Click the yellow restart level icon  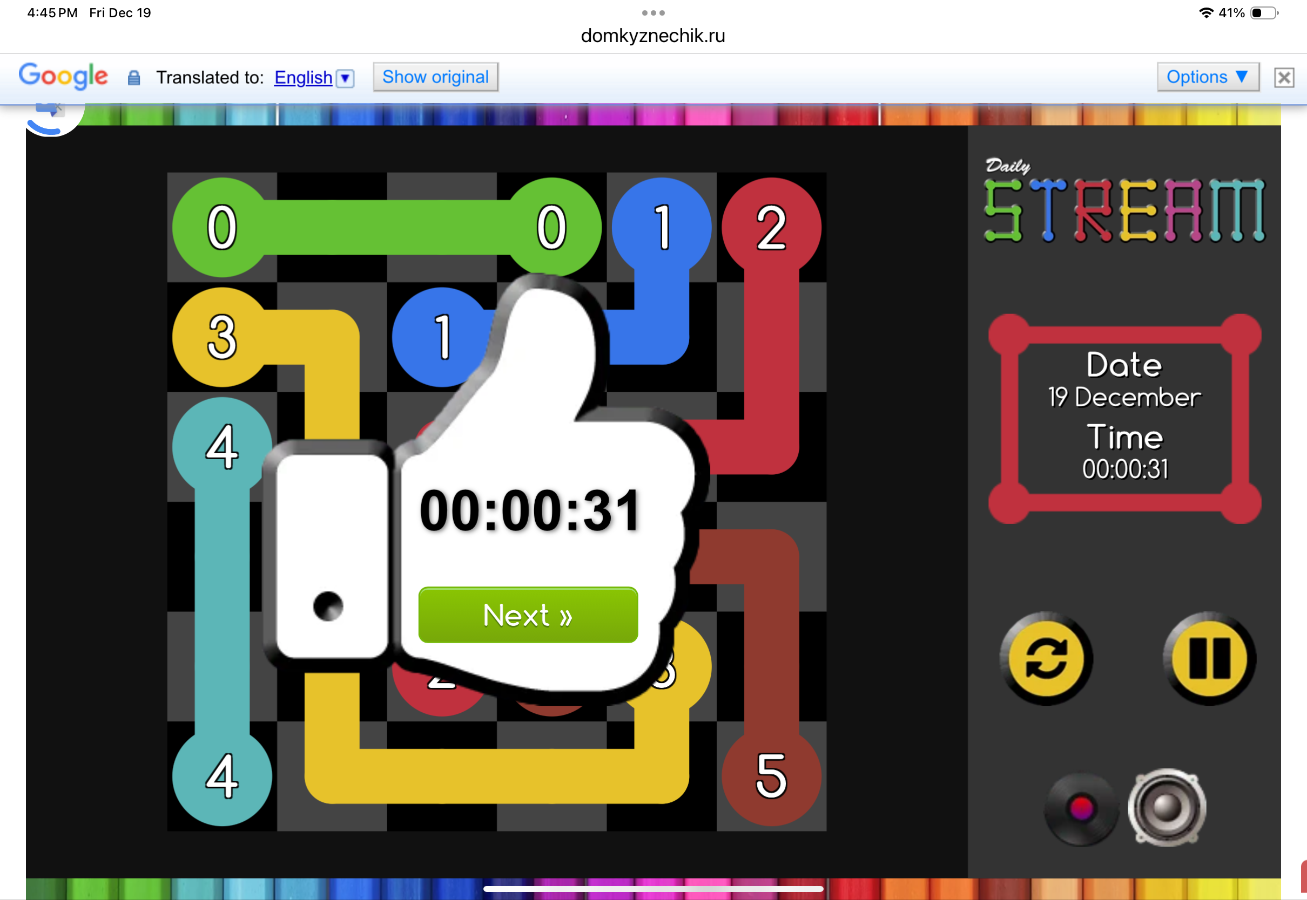tap(1046, 658)
